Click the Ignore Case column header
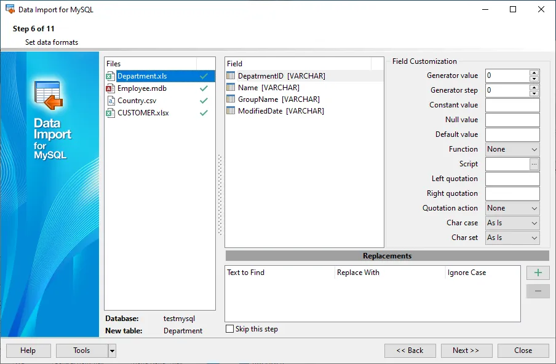This screenshot has height=364, width=556. coord(483,273)
